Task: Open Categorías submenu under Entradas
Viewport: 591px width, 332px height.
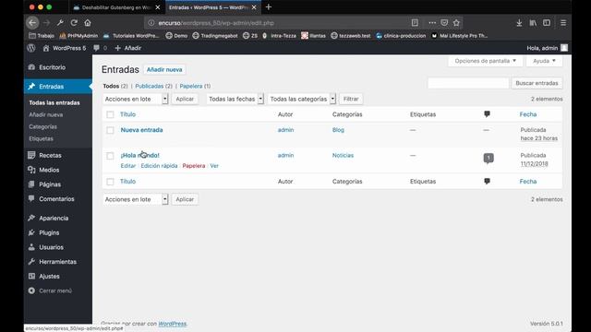Action: pos(43,126)
